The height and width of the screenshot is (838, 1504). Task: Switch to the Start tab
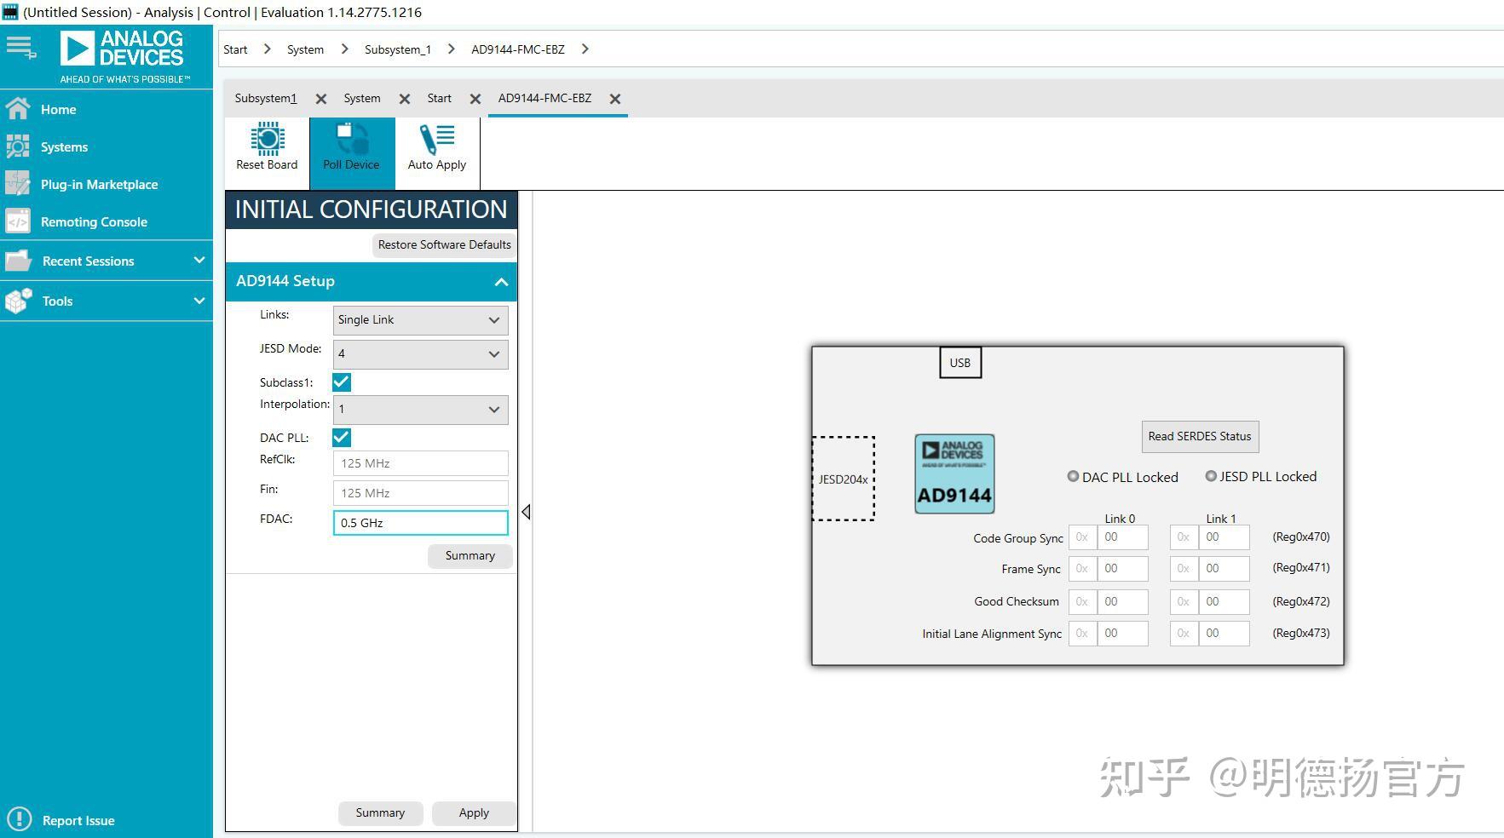pos(439,98)
